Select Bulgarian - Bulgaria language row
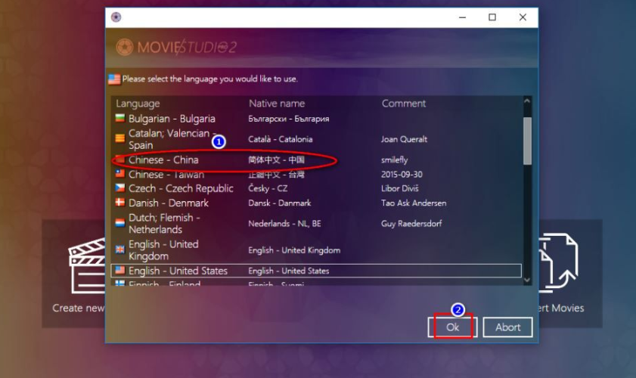Screen dimensions: 636x378 pyautogui.click(x=316, y=119)
